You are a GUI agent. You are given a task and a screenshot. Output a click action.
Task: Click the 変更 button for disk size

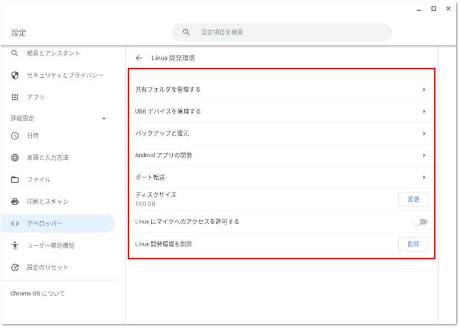(x=413, y=200)
